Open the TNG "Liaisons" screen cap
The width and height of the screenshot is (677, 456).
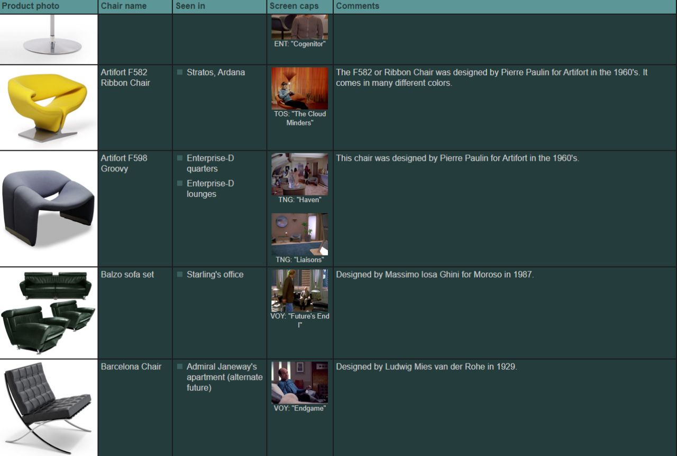tap(299, 234)
